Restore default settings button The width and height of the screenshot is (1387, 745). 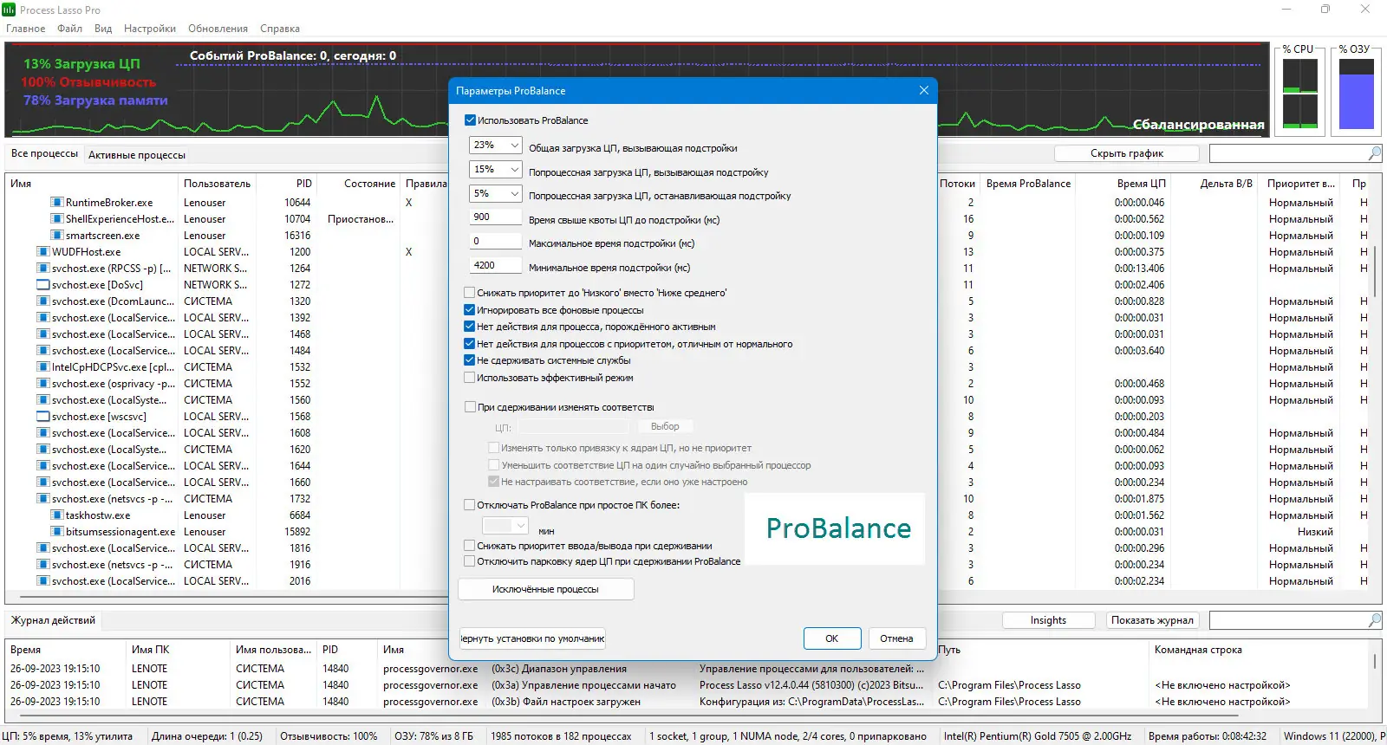pos(533,638)
